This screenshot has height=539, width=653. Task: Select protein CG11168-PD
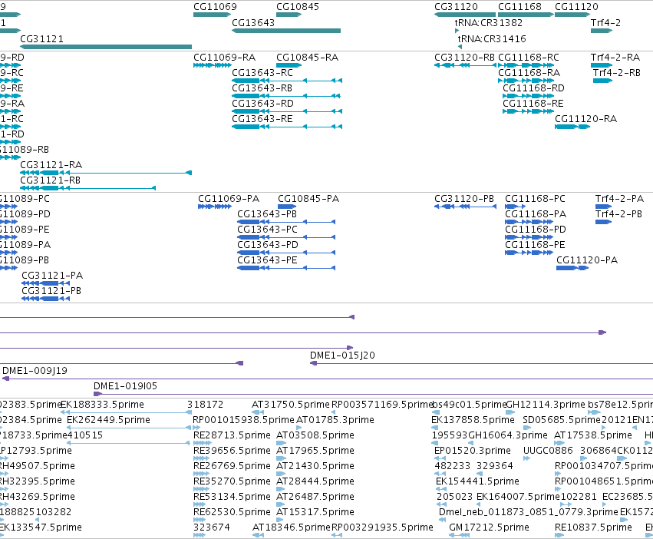[x=536, y=230]
